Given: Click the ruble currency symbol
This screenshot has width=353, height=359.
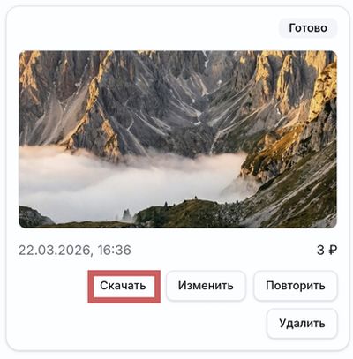Looking at the screenshot, I should point(333,251).
